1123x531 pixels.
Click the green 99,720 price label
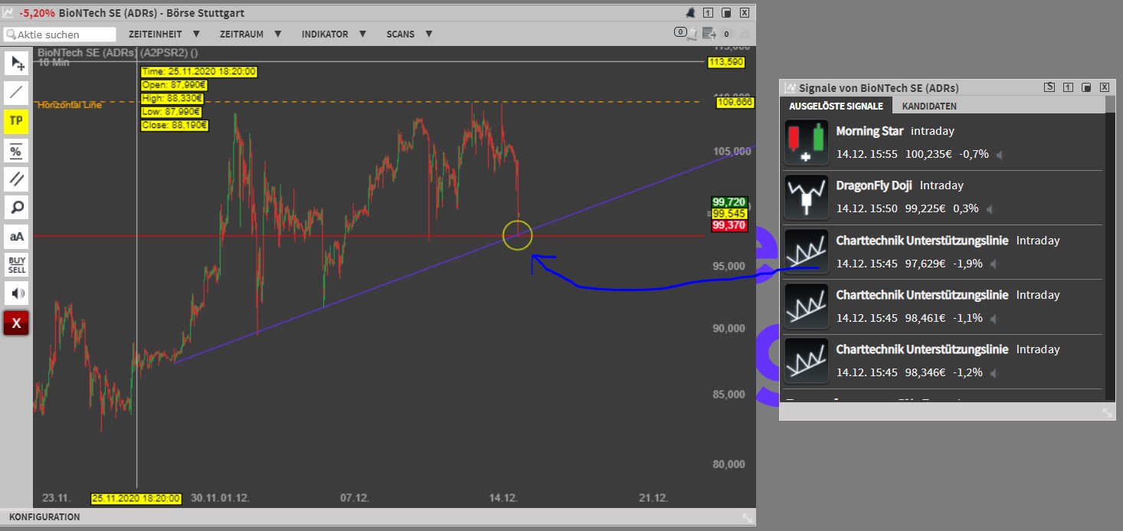[728, 202]
